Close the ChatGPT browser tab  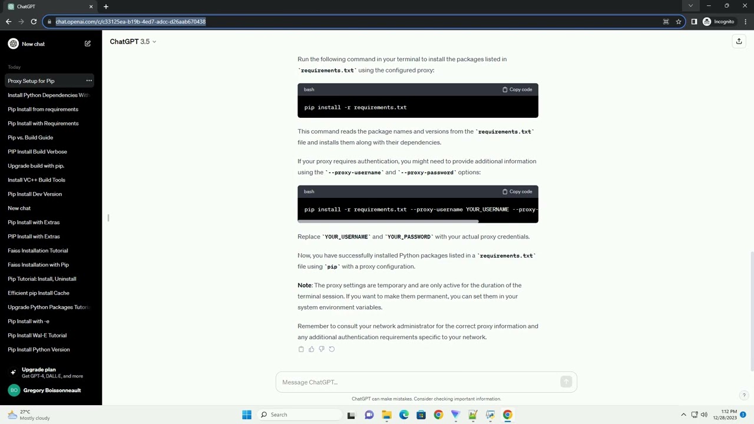[x=91, y=6]
